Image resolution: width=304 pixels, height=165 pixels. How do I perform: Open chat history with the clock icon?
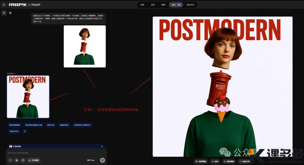[x=4, y=13]
